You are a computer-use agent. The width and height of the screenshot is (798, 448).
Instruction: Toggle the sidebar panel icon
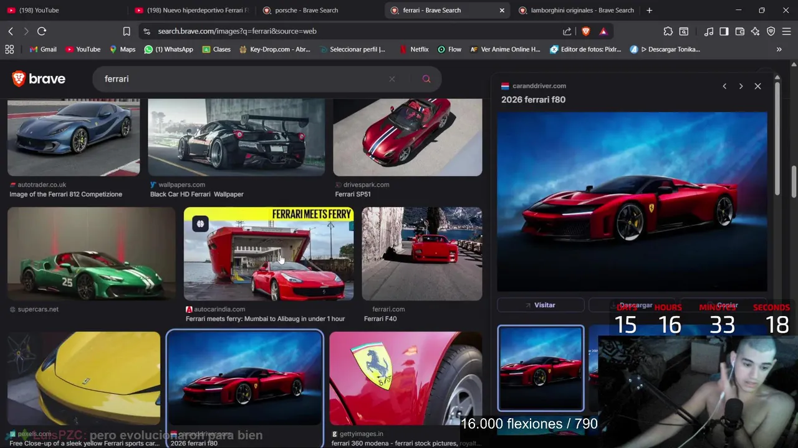click(x=724, y=31)
